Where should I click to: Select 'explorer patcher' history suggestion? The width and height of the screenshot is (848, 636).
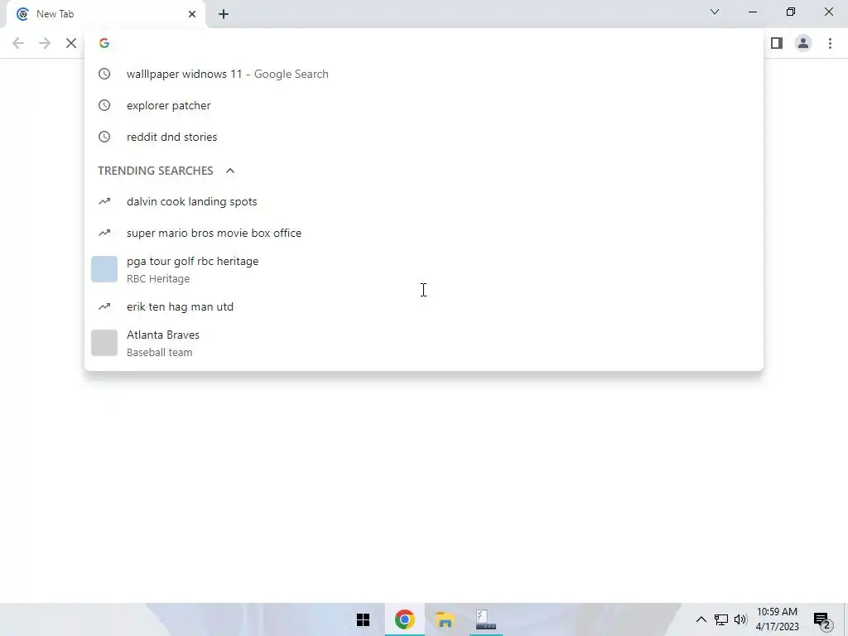click(x=424, y=105)
